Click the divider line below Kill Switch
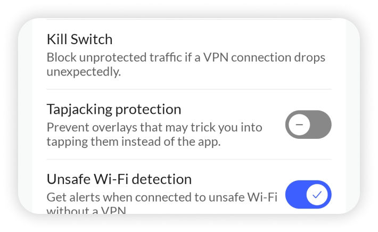Screen dimensions: 378x232 (188, 89)
